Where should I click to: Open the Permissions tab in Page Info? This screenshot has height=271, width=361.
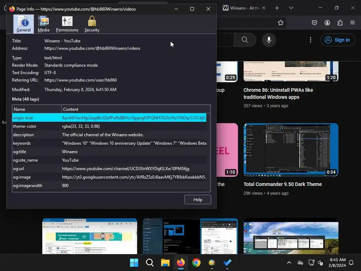pyautogui.click(x=67, y=24)
